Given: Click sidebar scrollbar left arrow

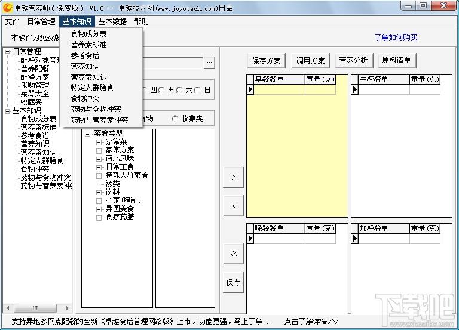Looking at the screenshot, I should 8,308.
